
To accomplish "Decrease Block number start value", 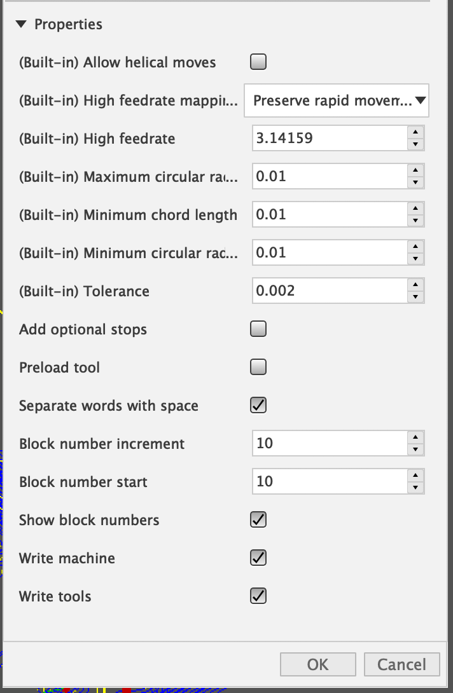I will 415,488.
